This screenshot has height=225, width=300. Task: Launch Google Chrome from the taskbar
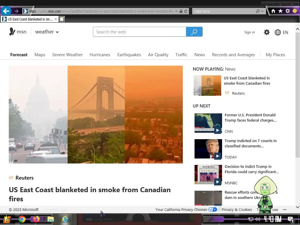pyautogui.click(x=22, y=219)
